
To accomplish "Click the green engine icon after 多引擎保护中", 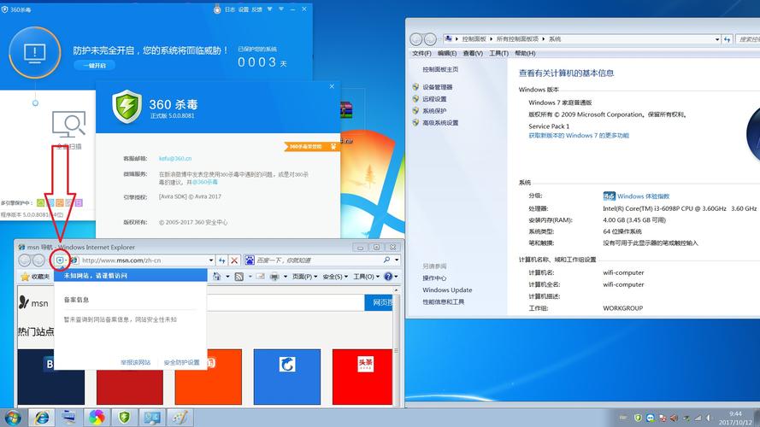I will pyautogui.click(x=41, y=203).
